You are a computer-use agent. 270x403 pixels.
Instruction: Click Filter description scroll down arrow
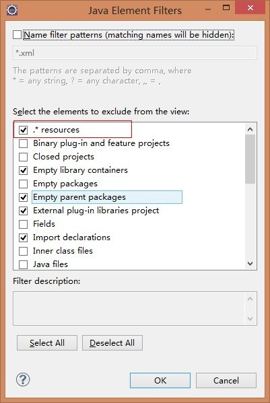[x=250, y=318]
